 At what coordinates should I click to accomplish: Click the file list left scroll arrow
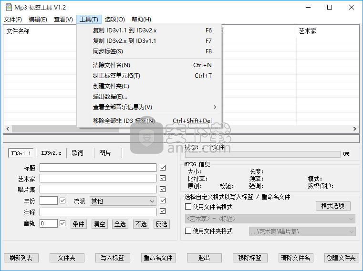(x=8, y=129)
